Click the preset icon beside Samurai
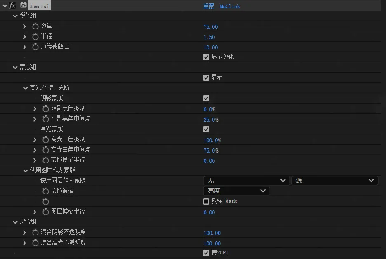 [x=24, y=5]
